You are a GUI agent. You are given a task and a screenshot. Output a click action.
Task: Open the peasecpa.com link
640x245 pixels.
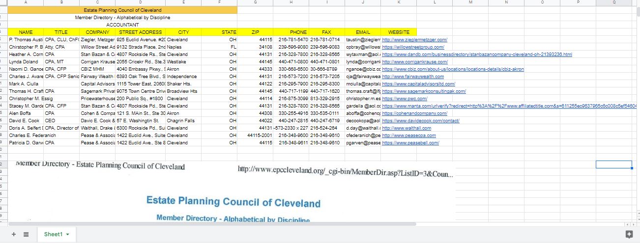tap(408, 136)
